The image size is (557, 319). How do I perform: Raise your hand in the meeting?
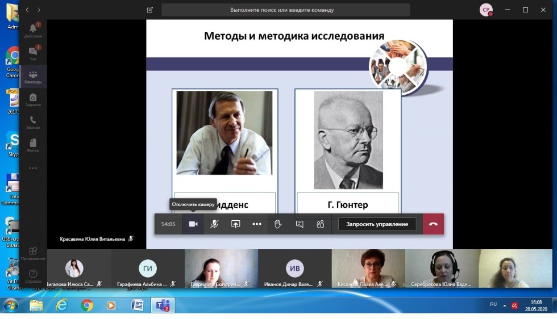[278, 224]
